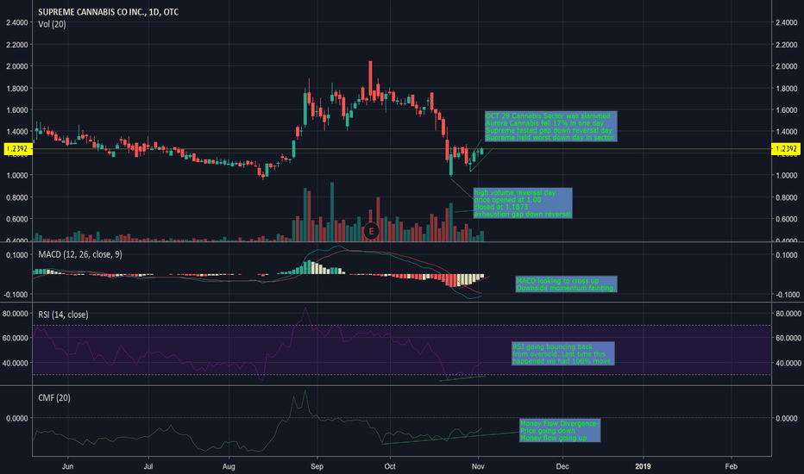Click the 'Jun' date axis label
The height and width of the screenshot is (474, 804).
coord(67,466)
